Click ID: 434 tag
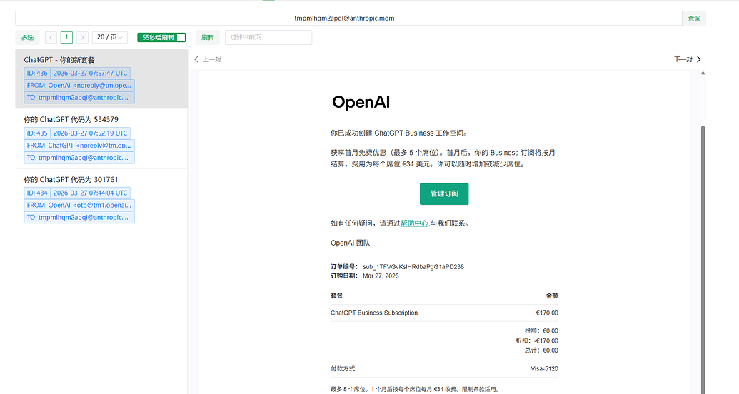Image resolution: width=739 pixels, height=394 pixels. (36, 193)
